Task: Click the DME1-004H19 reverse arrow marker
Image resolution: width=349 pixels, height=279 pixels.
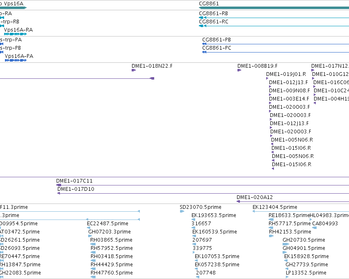Action: (x=315, y=103)
